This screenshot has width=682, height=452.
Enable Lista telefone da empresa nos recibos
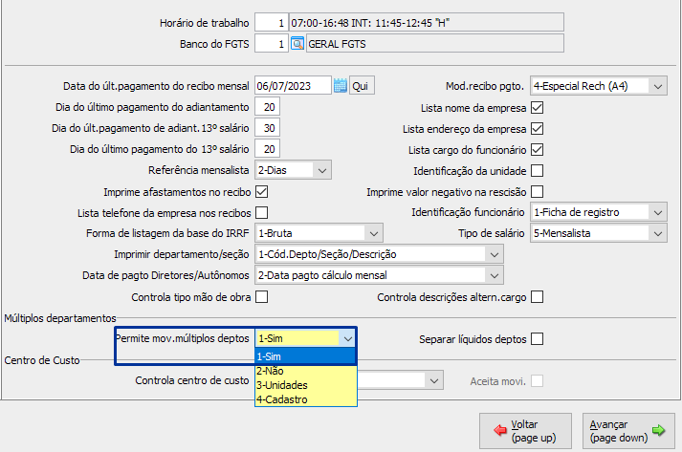click(262, 212)
